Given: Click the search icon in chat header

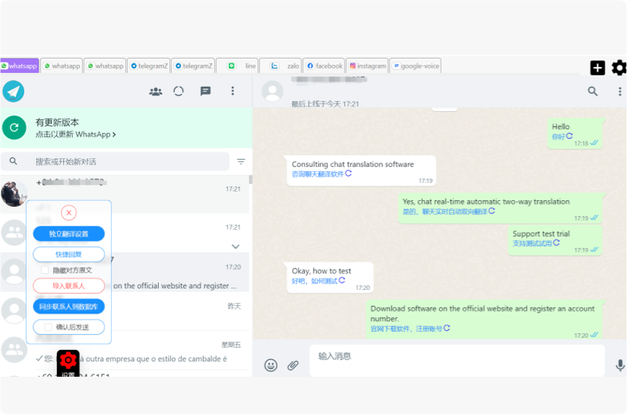Looking at the screenshot, I should coord(593,91).
